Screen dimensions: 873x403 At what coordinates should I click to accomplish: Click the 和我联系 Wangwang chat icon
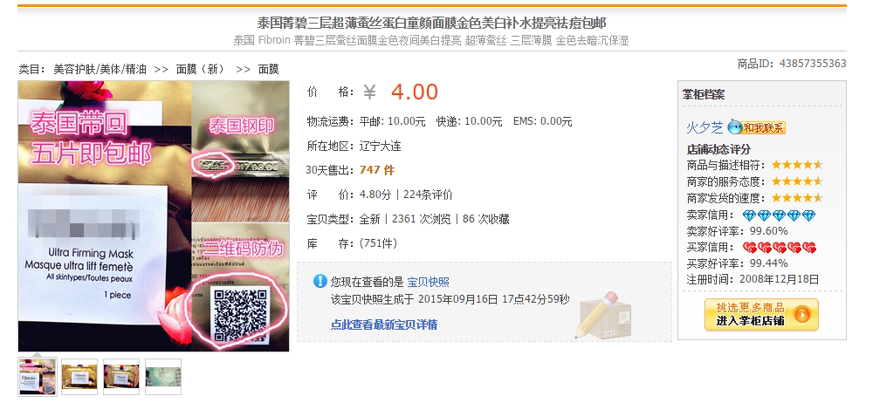pos(756,127)
